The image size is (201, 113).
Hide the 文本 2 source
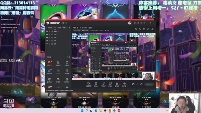[47, 34]
